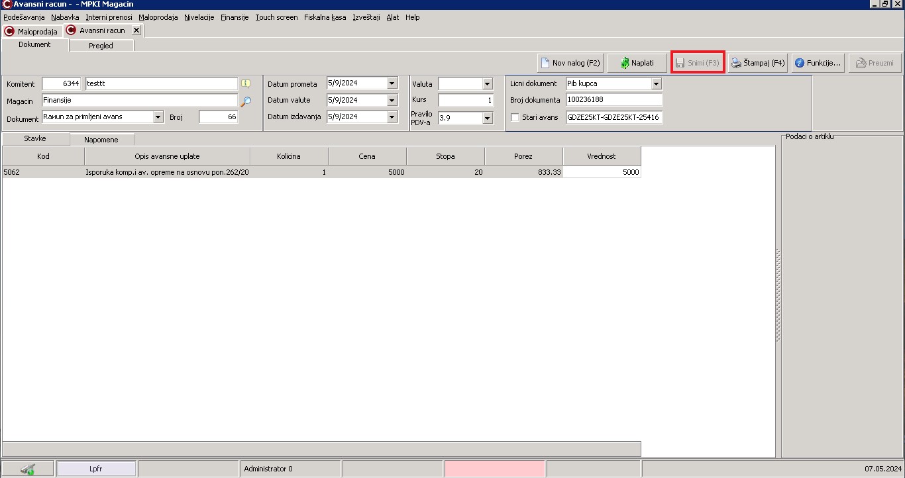Switch to the Pregled tab
The height and width of the screenshot is (478, 905).
pos(101,46)
